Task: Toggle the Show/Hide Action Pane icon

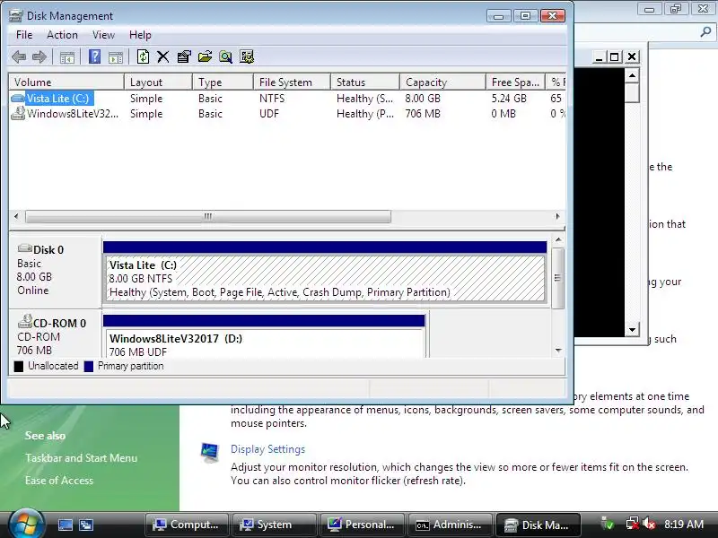Action: point(116,57)
